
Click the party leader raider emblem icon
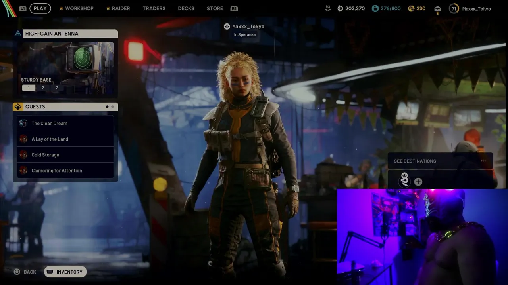tap(404, 180)
